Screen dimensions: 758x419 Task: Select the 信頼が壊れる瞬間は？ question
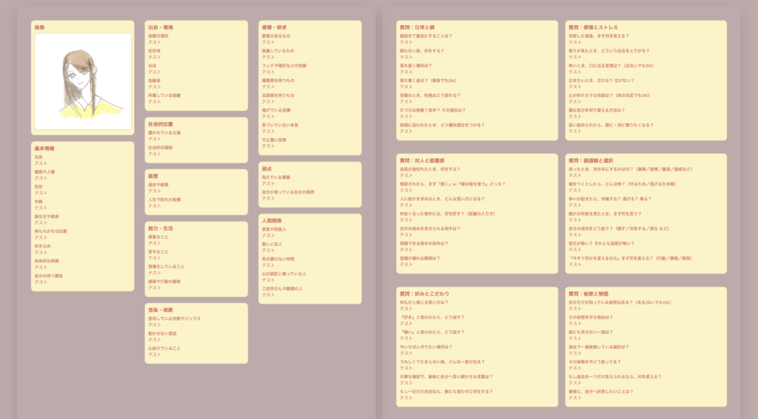pyautogui.click(x=420, y=258)
